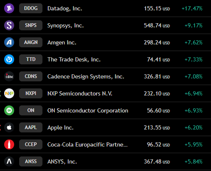Screen dimensions: 211x171
Task: Open the DDOG ticker badge
Action: click(x=31, y=8)
